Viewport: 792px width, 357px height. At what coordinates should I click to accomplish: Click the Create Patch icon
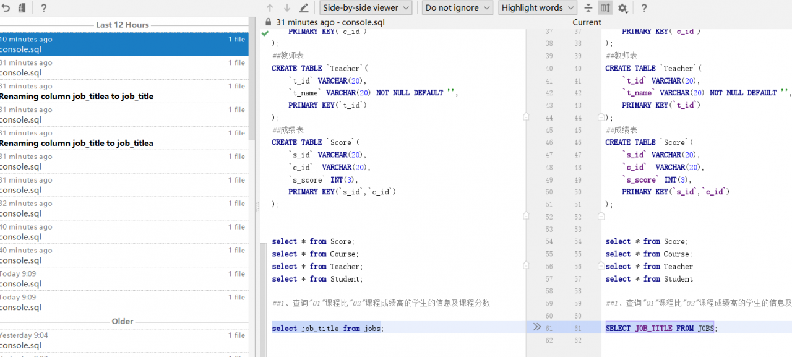click(22, 8)
